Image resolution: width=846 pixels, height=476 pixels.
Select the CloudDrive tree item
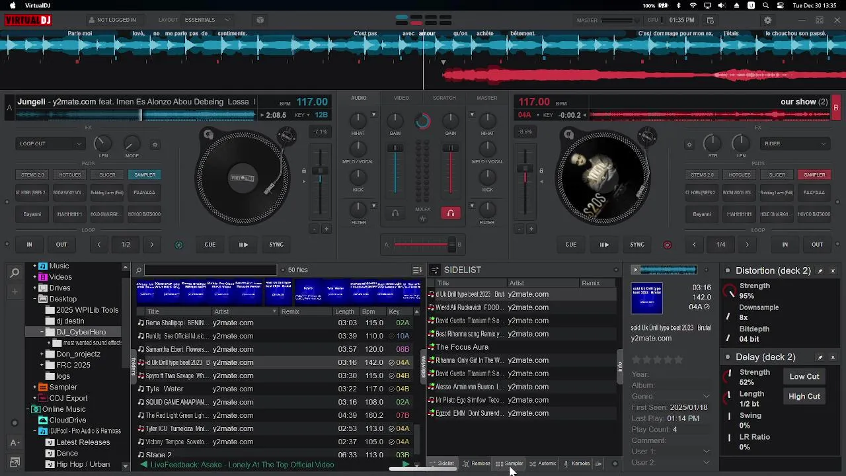point(67,420)
